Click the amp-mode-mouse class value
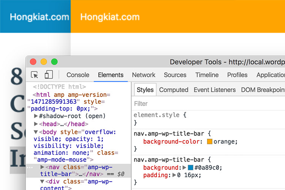 pos(62,160)
